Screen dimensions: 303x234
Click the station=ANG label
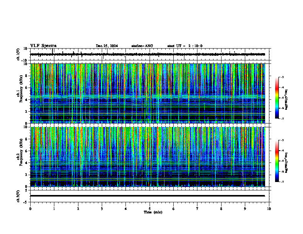pos(142,46)
